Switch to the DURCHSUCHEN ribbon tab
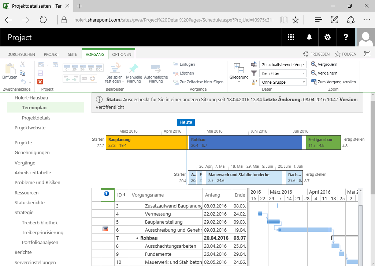Viewport: 375px width, 266px height. point(21,54)
